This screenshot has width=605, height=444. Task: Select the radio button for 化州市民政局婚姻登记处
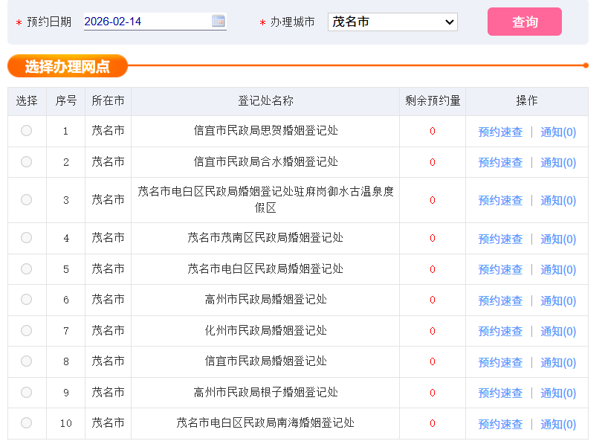pos(26,330)
